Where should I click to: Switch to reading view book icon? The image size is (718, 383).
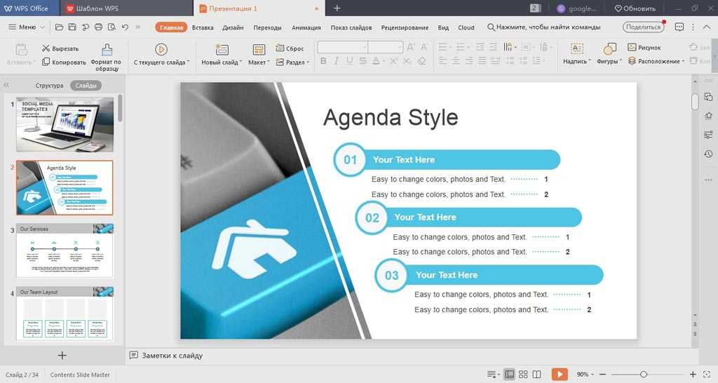pyautogui.click(x=536, y=375)
